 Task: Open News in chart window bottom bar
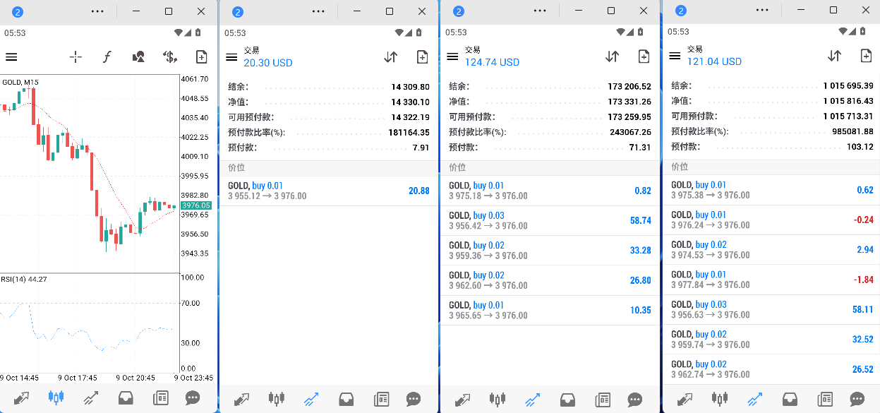(160, 398)
